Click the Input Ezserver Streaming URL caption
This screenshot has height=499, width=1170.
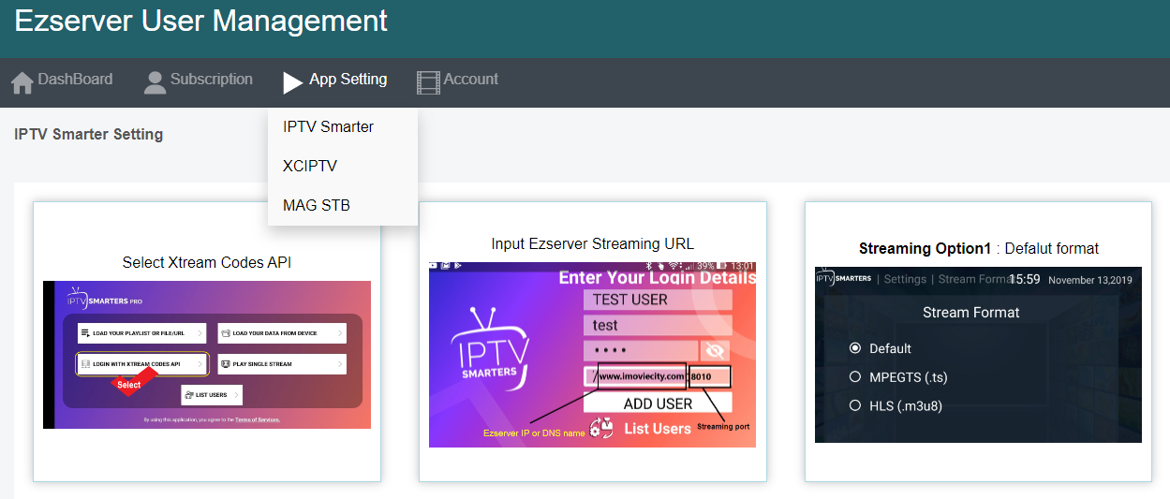click(593, 244)
